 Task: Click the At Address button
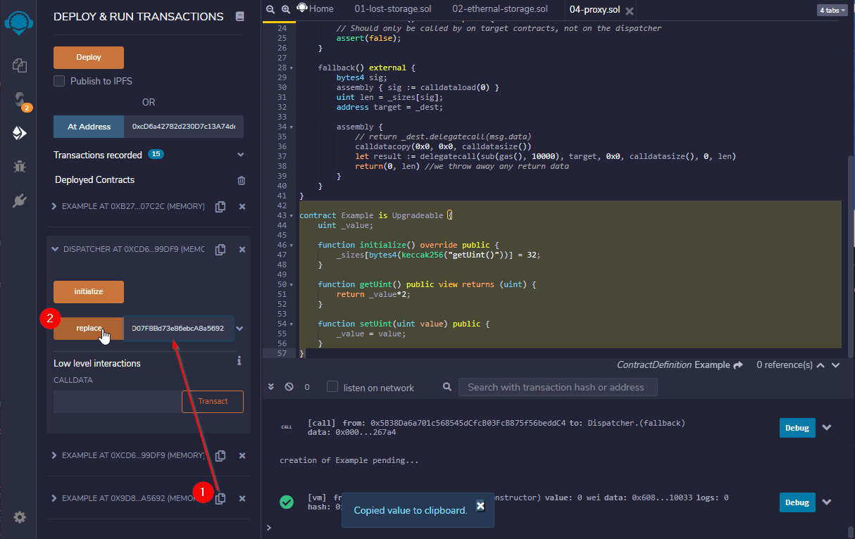89,127
